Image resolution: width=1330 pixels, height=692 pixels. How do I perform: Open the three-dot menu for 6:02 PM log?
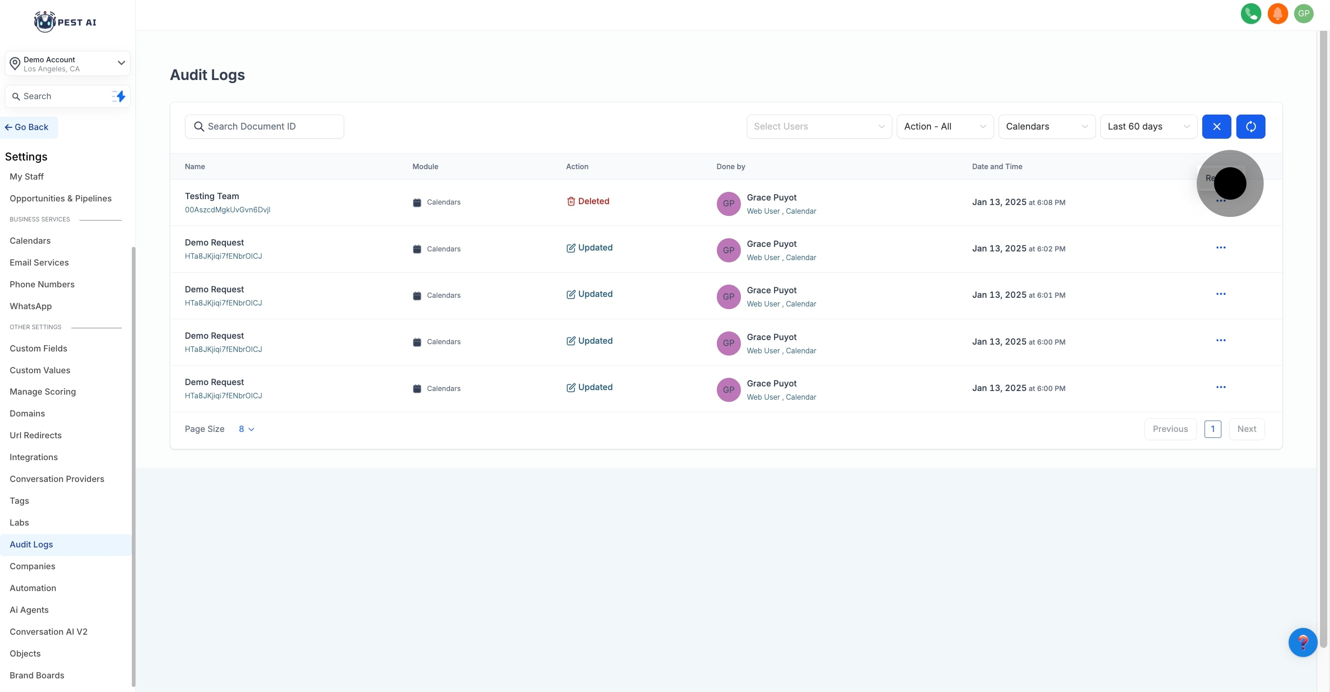(x=1220, y=248)
